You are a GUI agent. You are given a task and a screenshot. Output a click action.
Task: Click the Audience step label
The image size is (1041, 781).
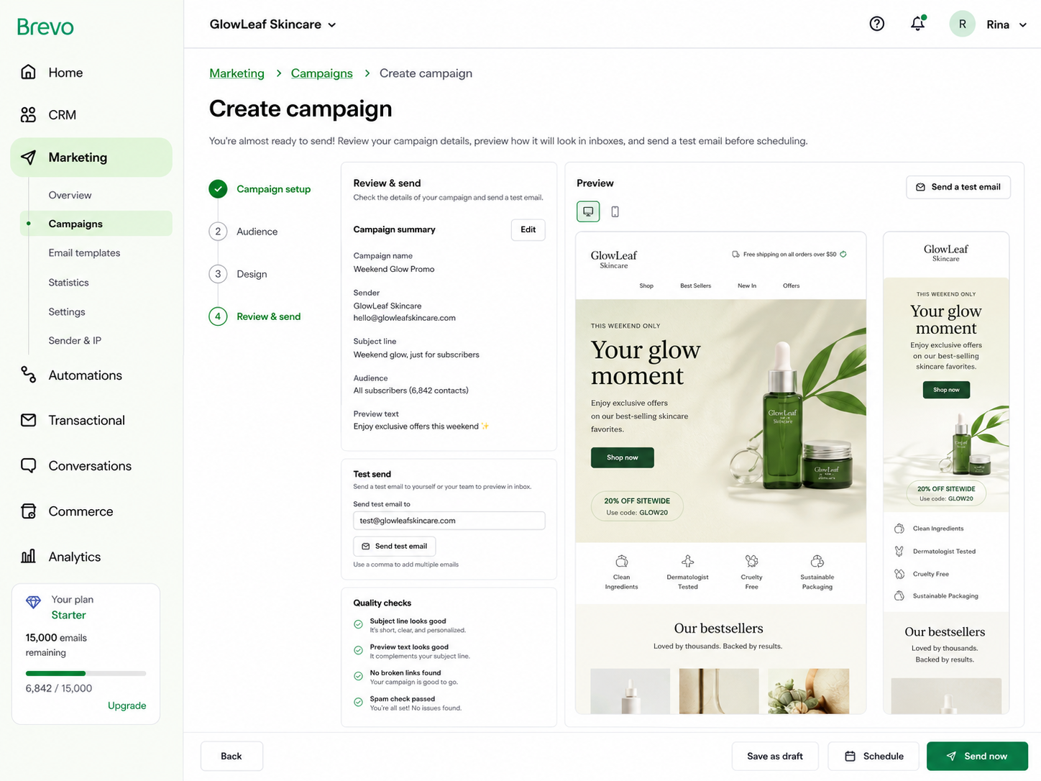pyautogui.click(x=257, y=232)
